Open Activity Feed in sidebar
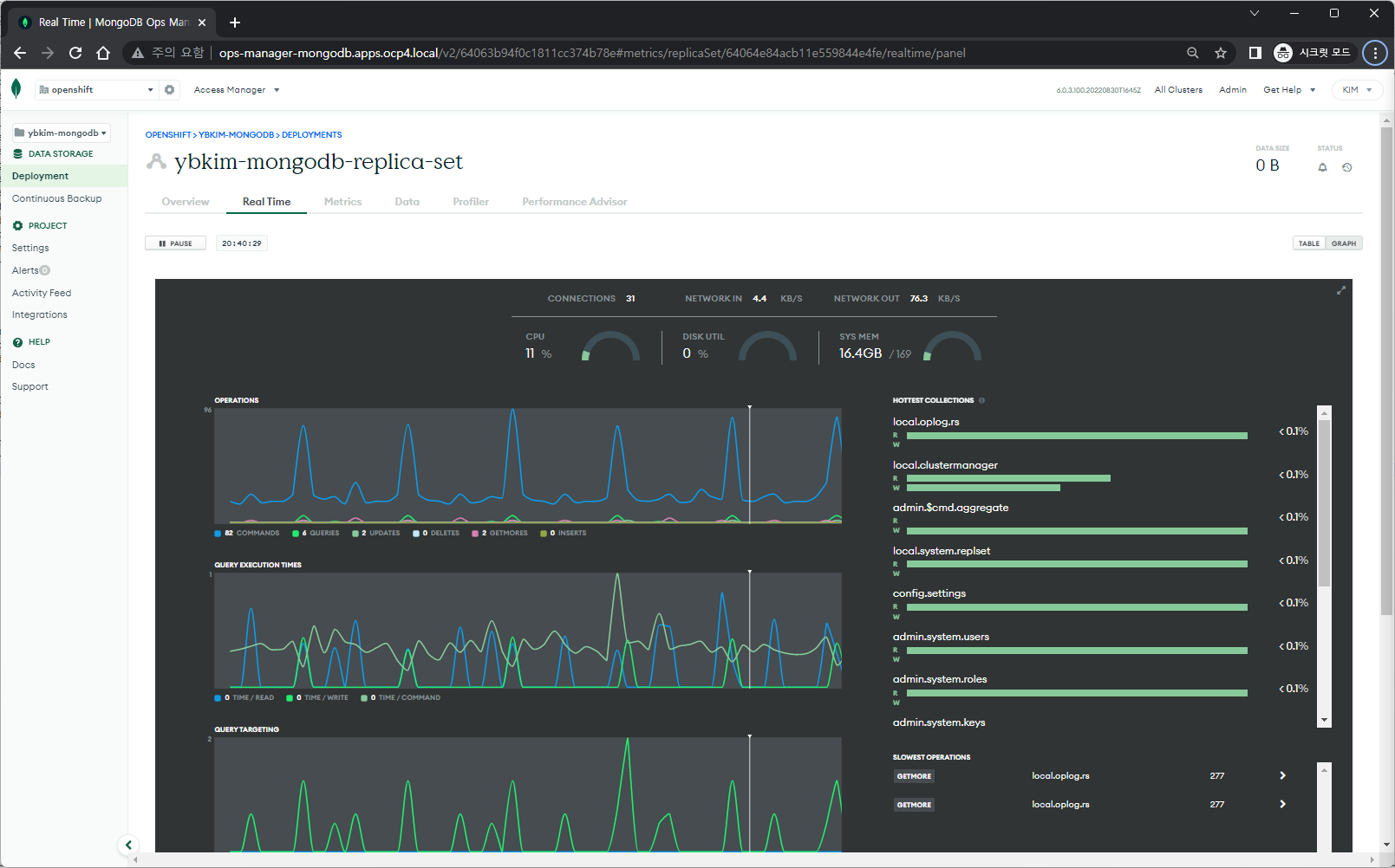The image size is (1395, 868). coord(42,293)
